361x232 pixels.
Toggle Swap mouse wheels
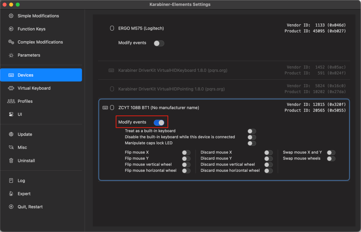click(x=331, y=159)
